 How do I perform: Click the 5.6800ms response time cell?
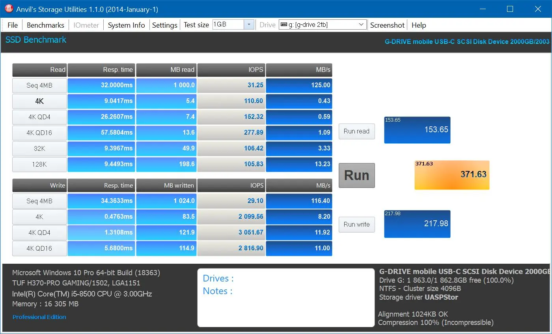[101, 248]
